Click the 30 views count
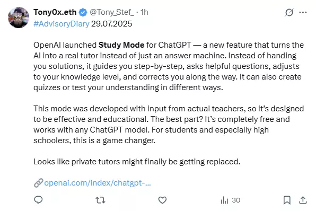Screen dimensions: 316x211 [236, 200]
